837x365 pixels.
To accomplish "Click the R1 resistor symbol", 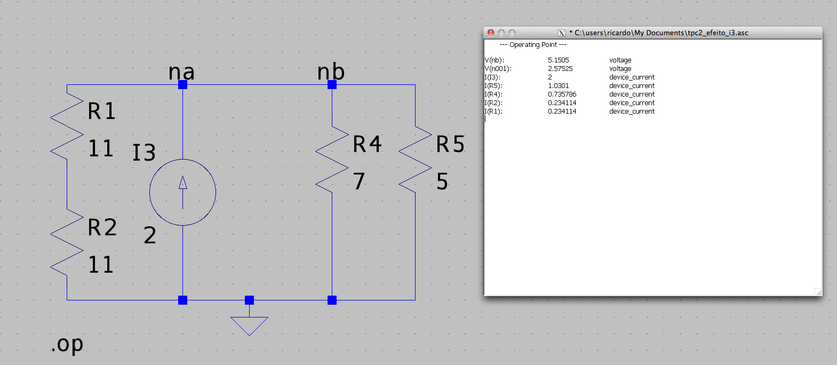I will [67, 127].
